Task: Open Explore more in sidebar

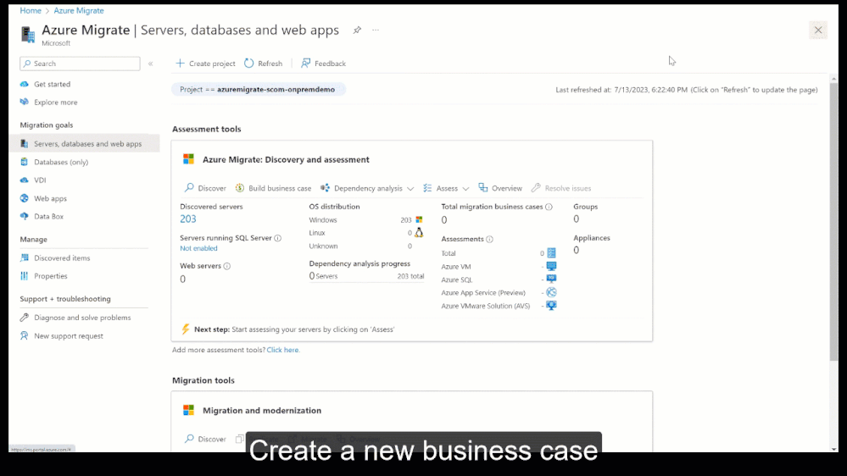Action: [x=56, y=102]
